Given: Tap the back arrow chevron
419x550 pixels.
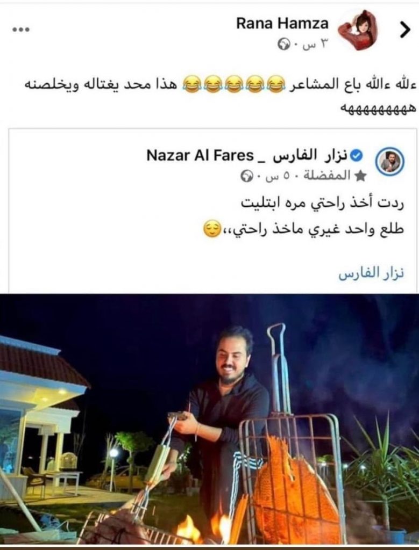Looking at the screenshot, I should pyautogui.click(x=404, y=30).
